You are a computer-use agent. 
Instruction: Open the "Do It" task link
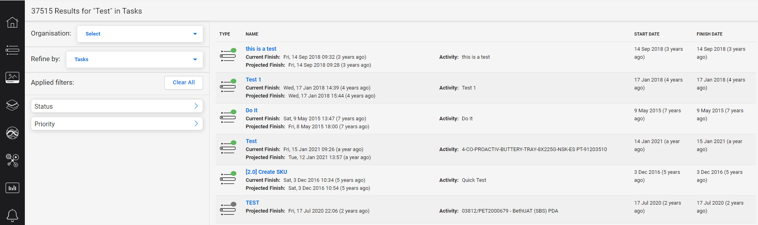pyautogui.click(x=252, y=110)
